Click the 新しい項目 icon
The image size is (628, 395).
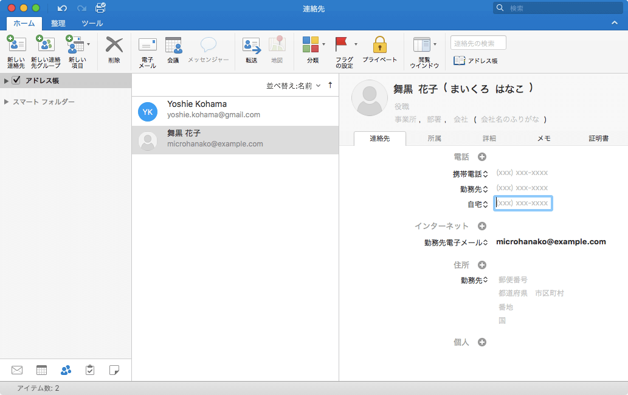[x=76, y=44]
